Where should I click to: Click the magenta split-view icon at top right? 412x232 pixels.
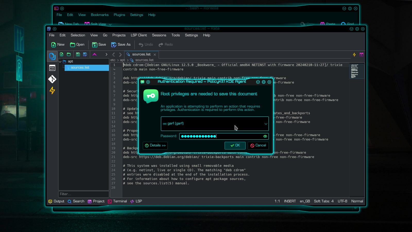tap(362, 55)
